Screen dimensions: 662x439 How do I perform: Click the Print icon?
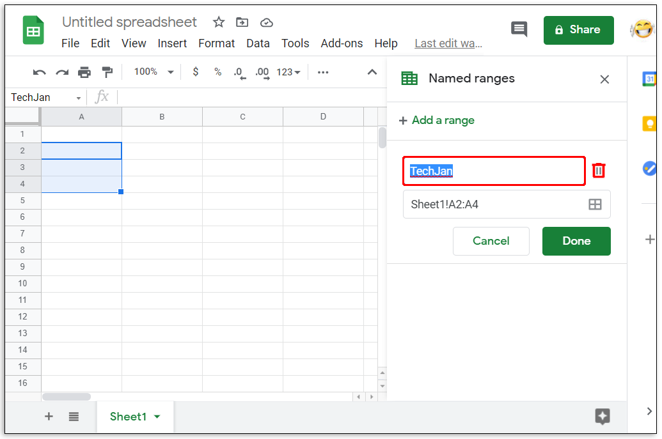point(84,72)
